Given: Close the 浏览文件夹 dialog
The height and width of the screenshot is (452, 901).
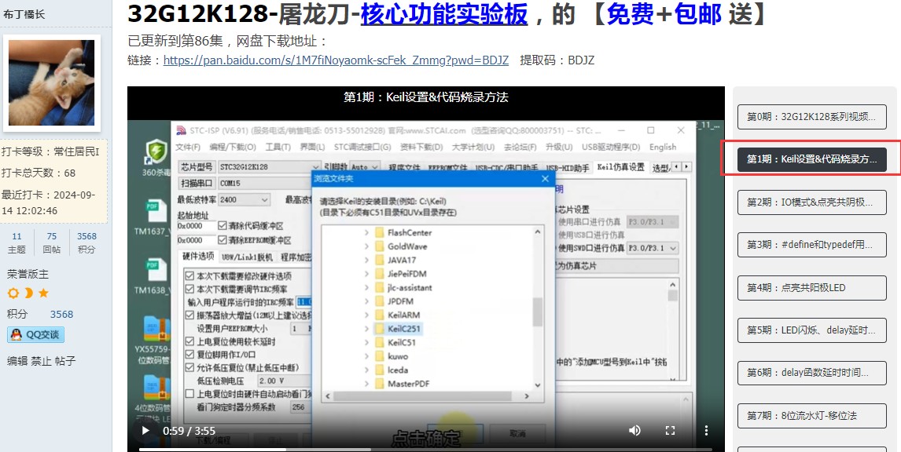Looking at the screenshot, I should pyautogui.click(x=546, y=179).
